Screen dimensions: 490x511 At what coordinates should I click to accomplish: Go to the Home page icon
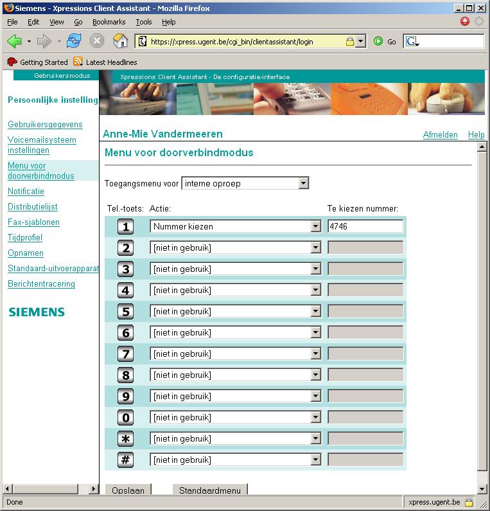(120, 41)
